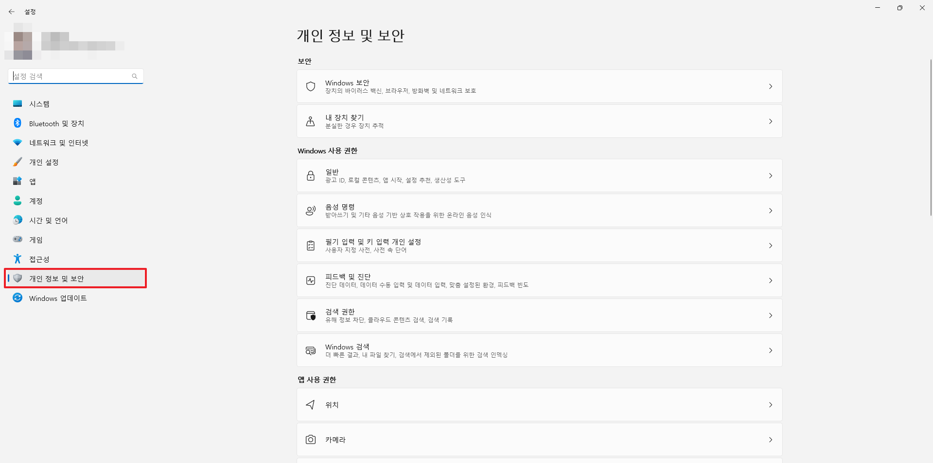
Task: Click the Bluetooth icon in sidebar
Action: click(18, 123)
